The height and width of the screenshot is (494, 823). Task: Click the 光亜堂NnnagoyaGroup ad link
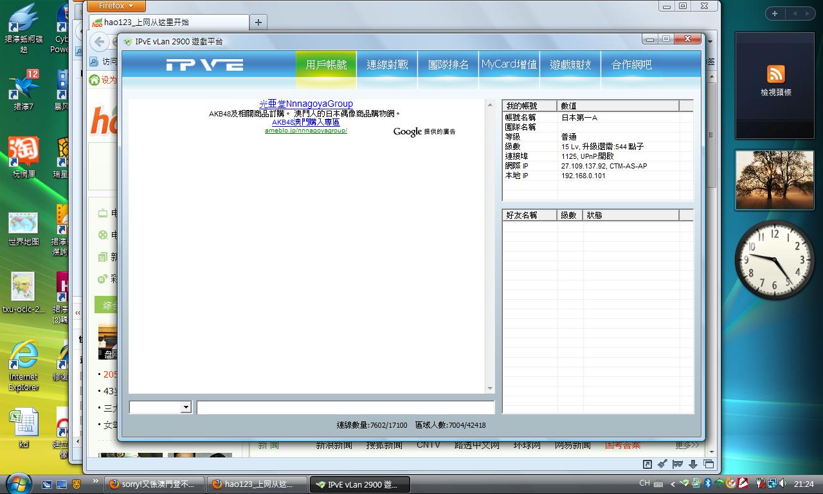click(x=305, y=104)
